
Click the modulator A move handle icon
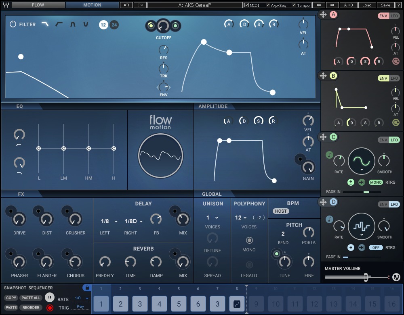tap(323, 15)
